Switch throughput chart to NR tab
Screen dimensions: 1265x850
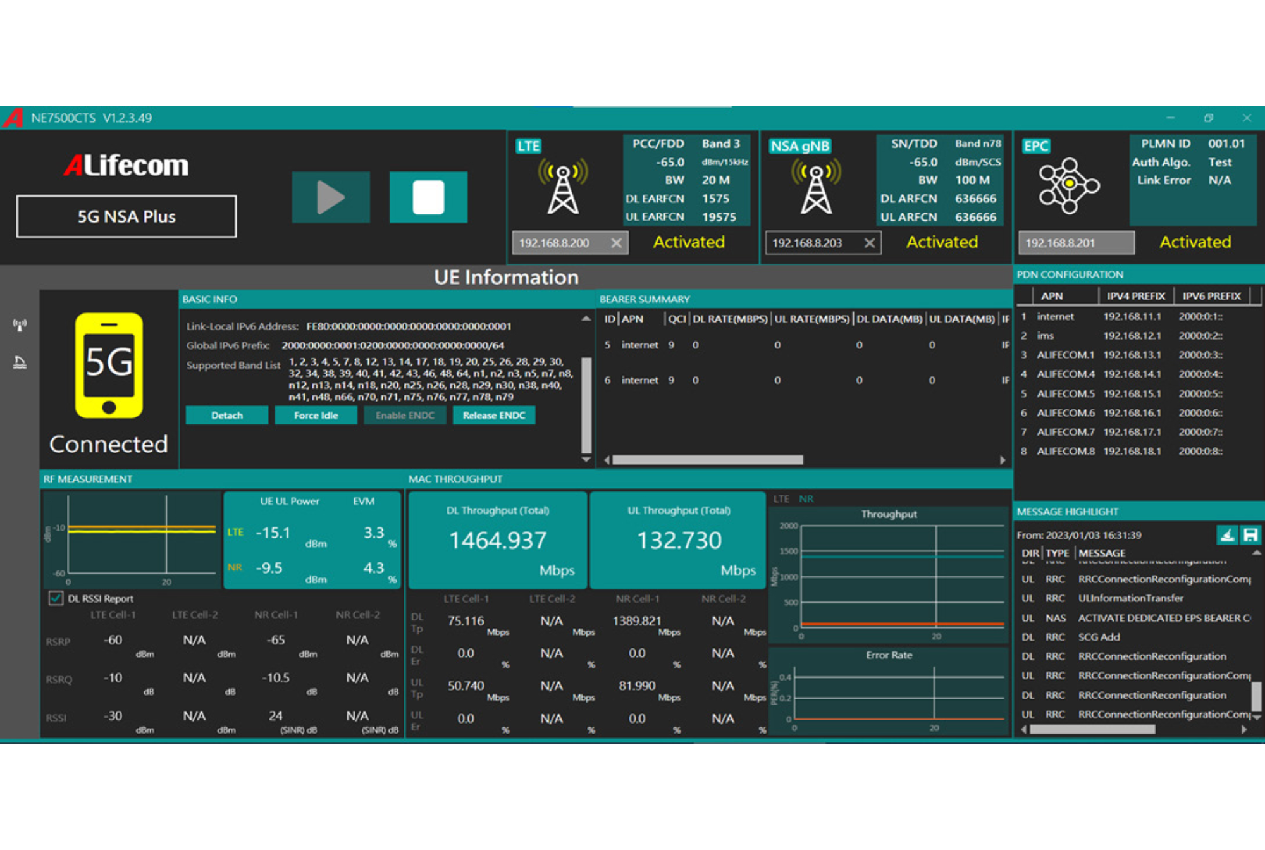[806, 499]
